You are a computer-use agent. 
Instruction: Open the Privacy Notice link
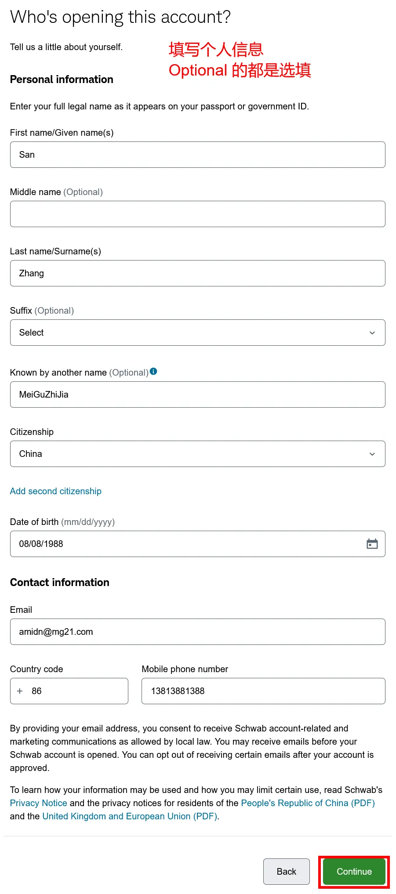pos(39,803)
